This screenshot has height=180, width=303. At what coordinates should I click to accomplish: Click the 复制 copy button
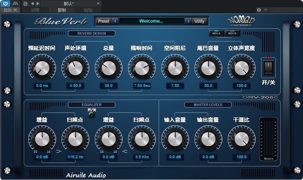(62, 10)
